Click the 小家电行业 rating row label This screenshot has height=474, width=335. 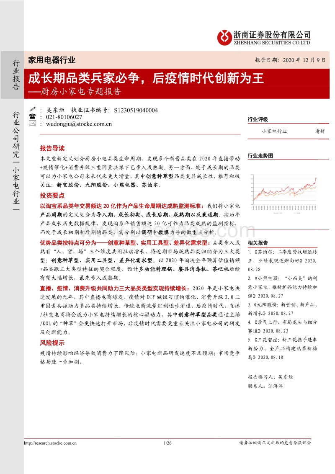pos(274,131)
